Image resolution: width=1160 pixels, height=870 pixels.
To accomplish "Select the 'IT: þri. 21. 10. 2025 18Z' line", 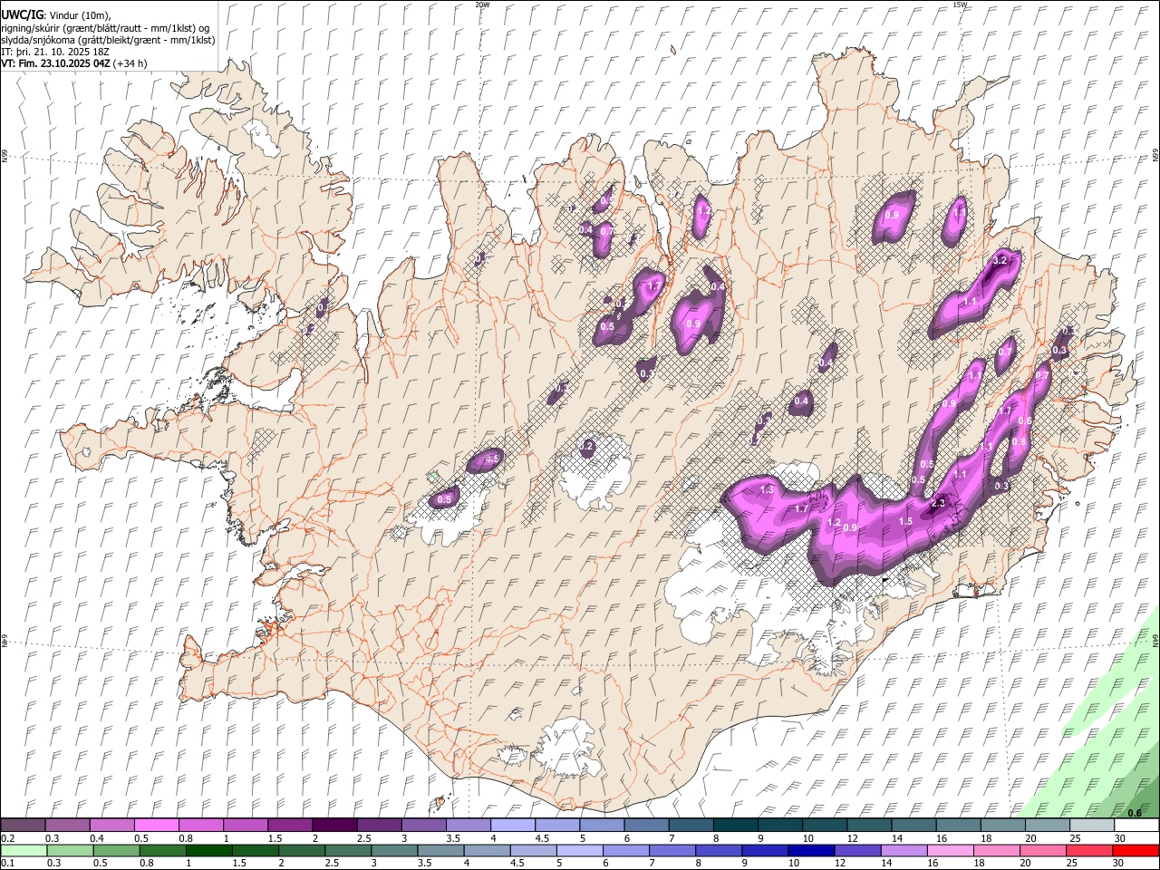I will click(x=55, y=52).
